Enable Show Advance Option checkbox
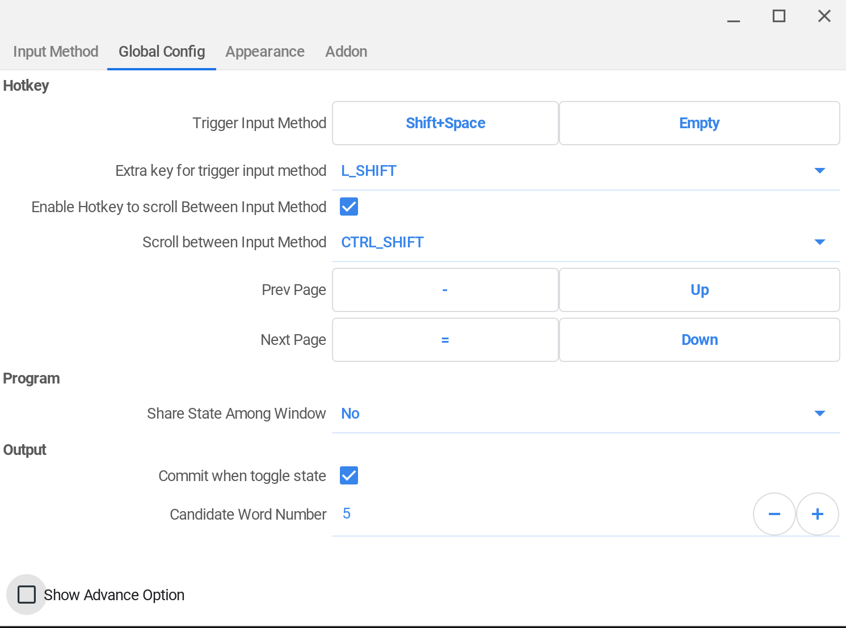The width and height of the screenshot is (846, 628). (27, 595)
